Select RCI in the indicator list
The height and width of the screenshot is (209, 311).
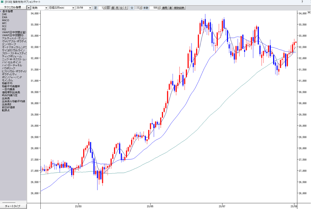pyautogui.click(x=4, y=26)
